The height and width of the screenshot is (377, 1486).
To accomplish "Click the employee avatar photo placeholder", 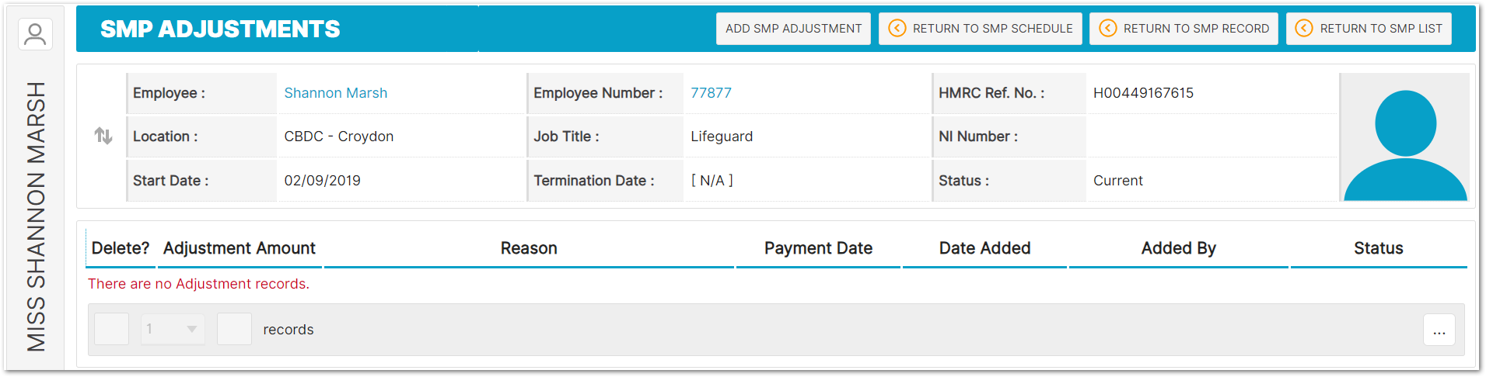I will pyautogui.click(x=1404, y=137).
